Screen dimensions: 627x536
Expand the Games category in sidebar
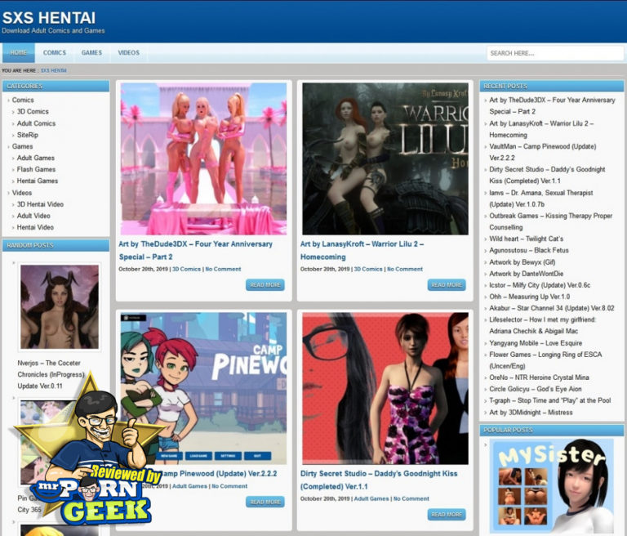(x=23, y=146)
